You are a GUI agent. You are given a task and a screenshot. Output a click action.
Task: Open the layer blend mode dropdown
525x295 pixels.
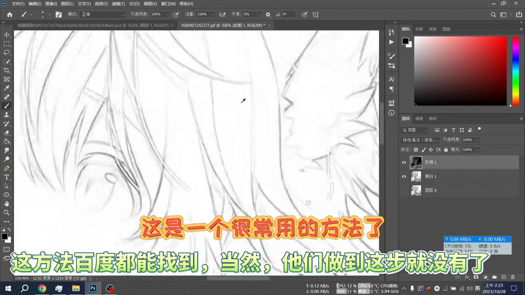tap(420, 140)
